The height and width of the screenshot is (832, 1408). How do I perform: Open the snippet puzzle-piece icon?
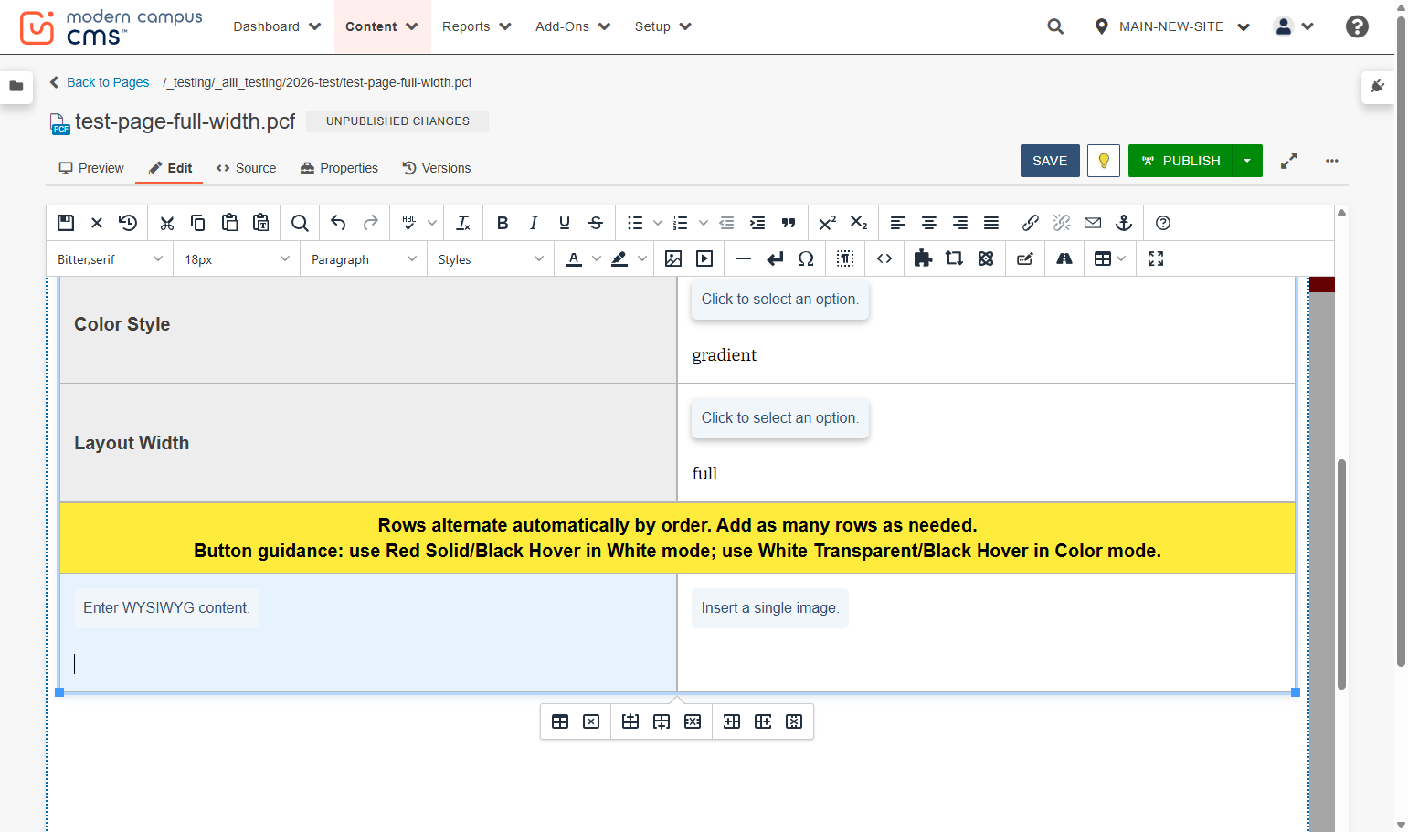click(x=923, y=258)
